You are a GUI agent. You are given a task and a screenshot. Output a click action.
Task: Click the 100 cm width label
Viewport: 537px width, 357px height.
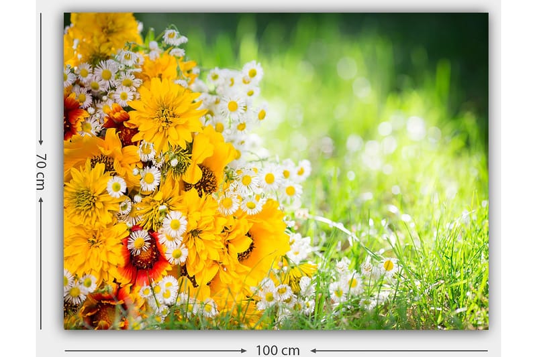(278, 350)
